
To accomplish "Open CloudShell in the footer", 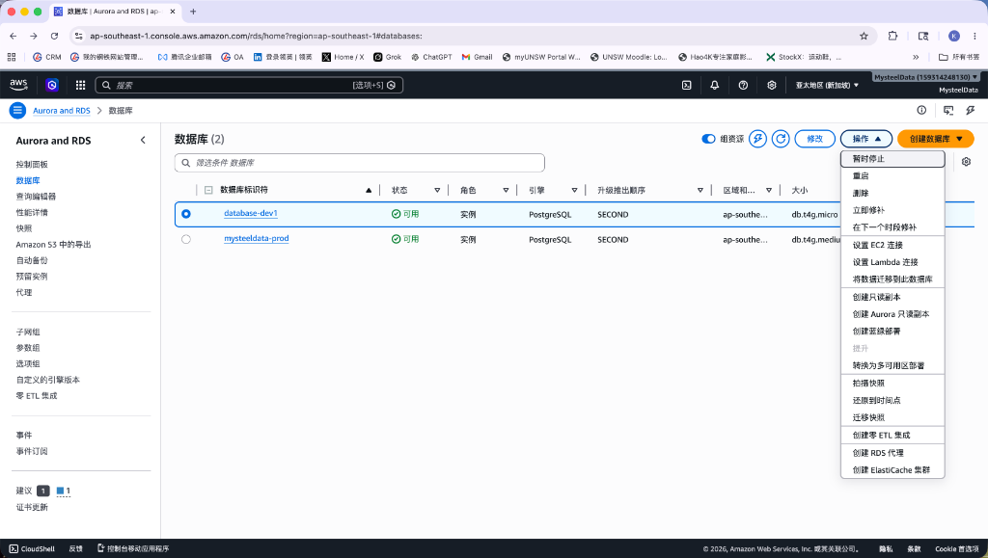I will [32, 548].
